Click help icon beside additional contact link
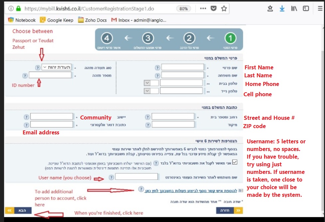 click(141, 189)
